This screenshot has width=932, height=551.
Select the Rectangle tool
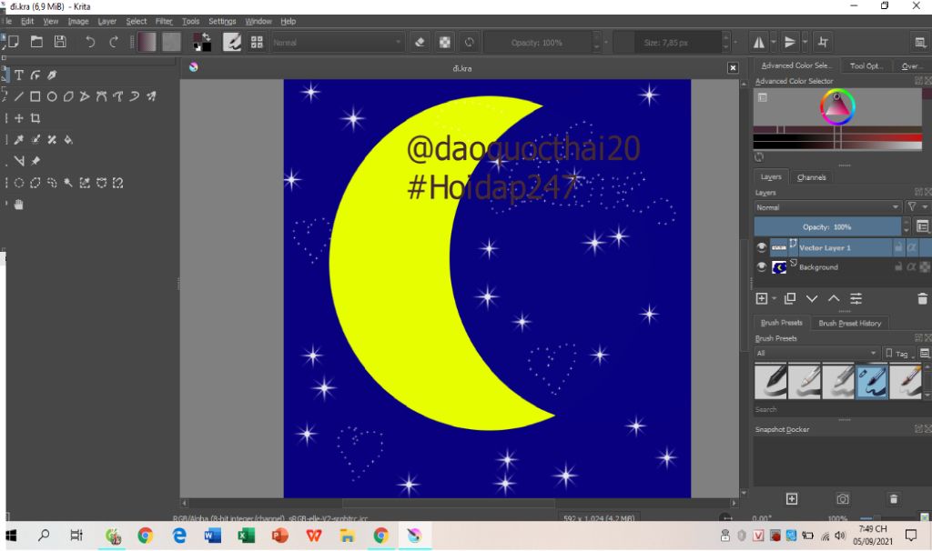click(35, 96)
